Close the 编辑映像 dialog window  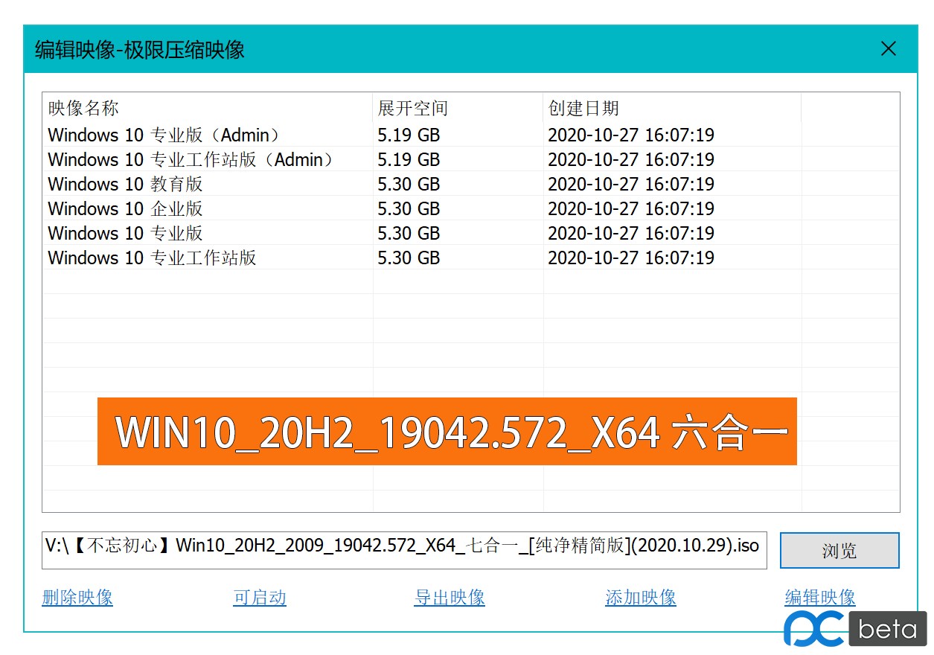(888, 49)
